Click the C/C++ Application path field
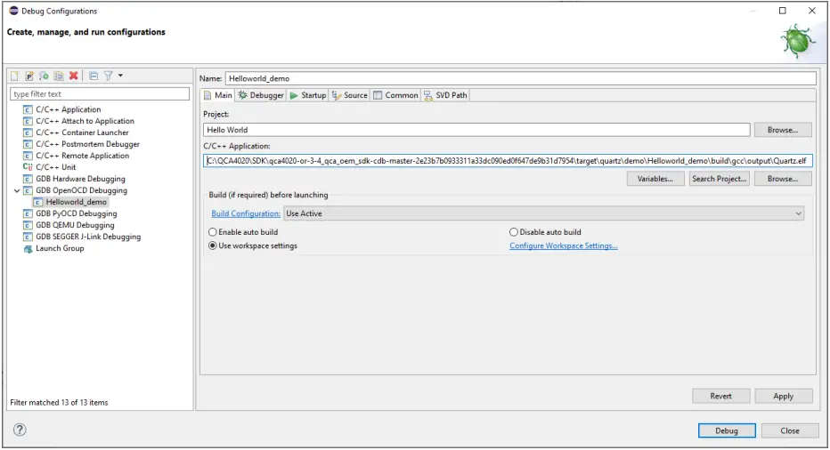This screenshot has height=450, width=830. (508, 161)
